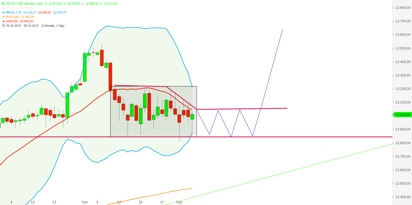Screen dimensions: 412x205
Task: Select the EMA(200) indicator legend entry
Action: pyautogui.click(x=12, y=16)
